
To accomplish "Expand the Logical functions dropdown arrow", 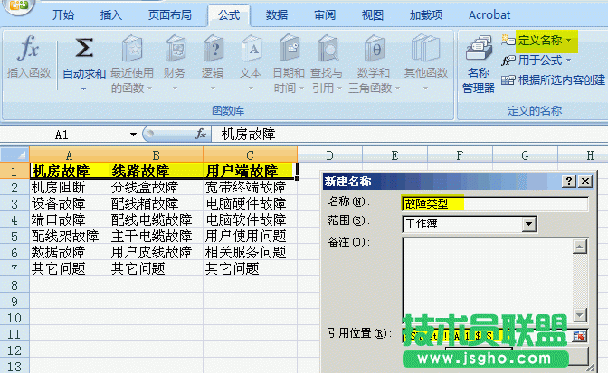I will [213, 89].
